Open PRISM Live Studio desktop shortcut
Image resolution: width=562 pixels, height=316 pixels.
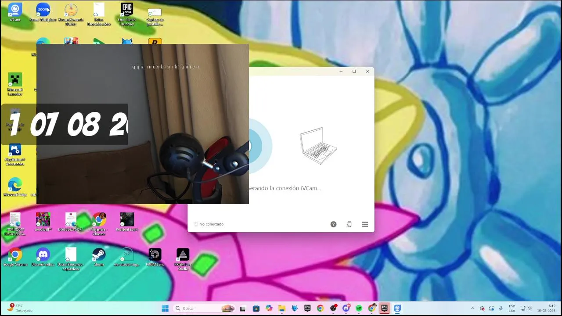183,259
